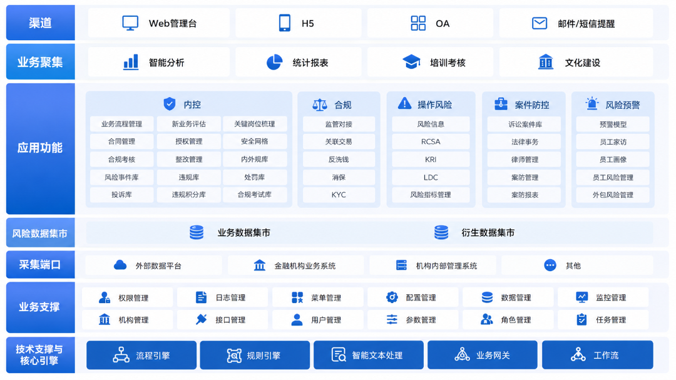Click the balance scale icon beside 合规
Image resolution: width=676 pixels, height=380 pixels.
pos(319,105)
